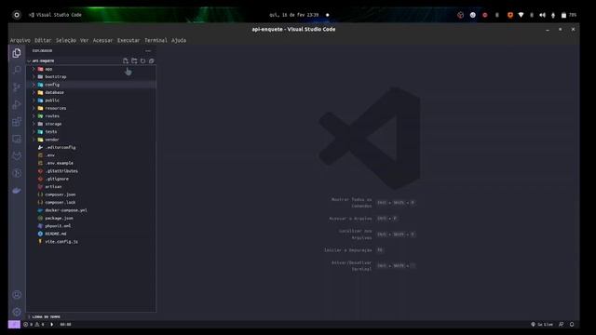This screenshot has height=335, width=596.
Task: Open the artisan file
Action: [91, 187]
